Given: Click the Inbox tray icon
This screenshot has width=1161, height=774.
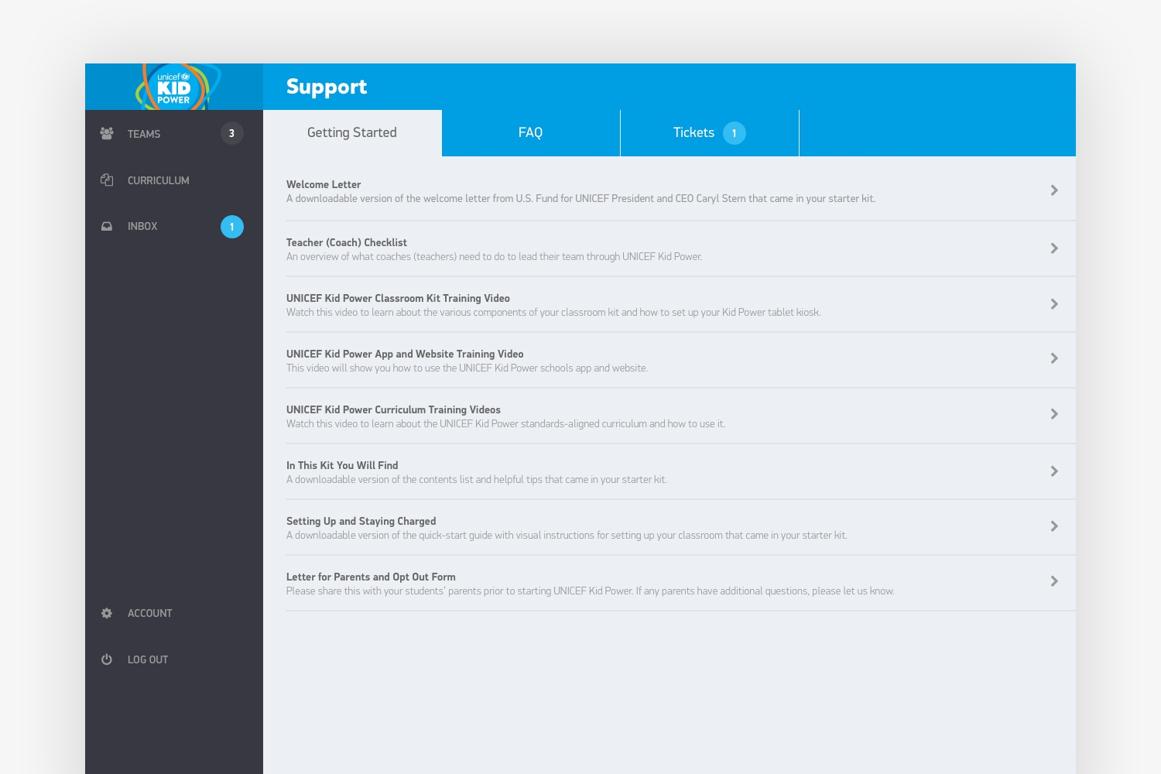Looking at the screenshot, I should coord(107,226).
